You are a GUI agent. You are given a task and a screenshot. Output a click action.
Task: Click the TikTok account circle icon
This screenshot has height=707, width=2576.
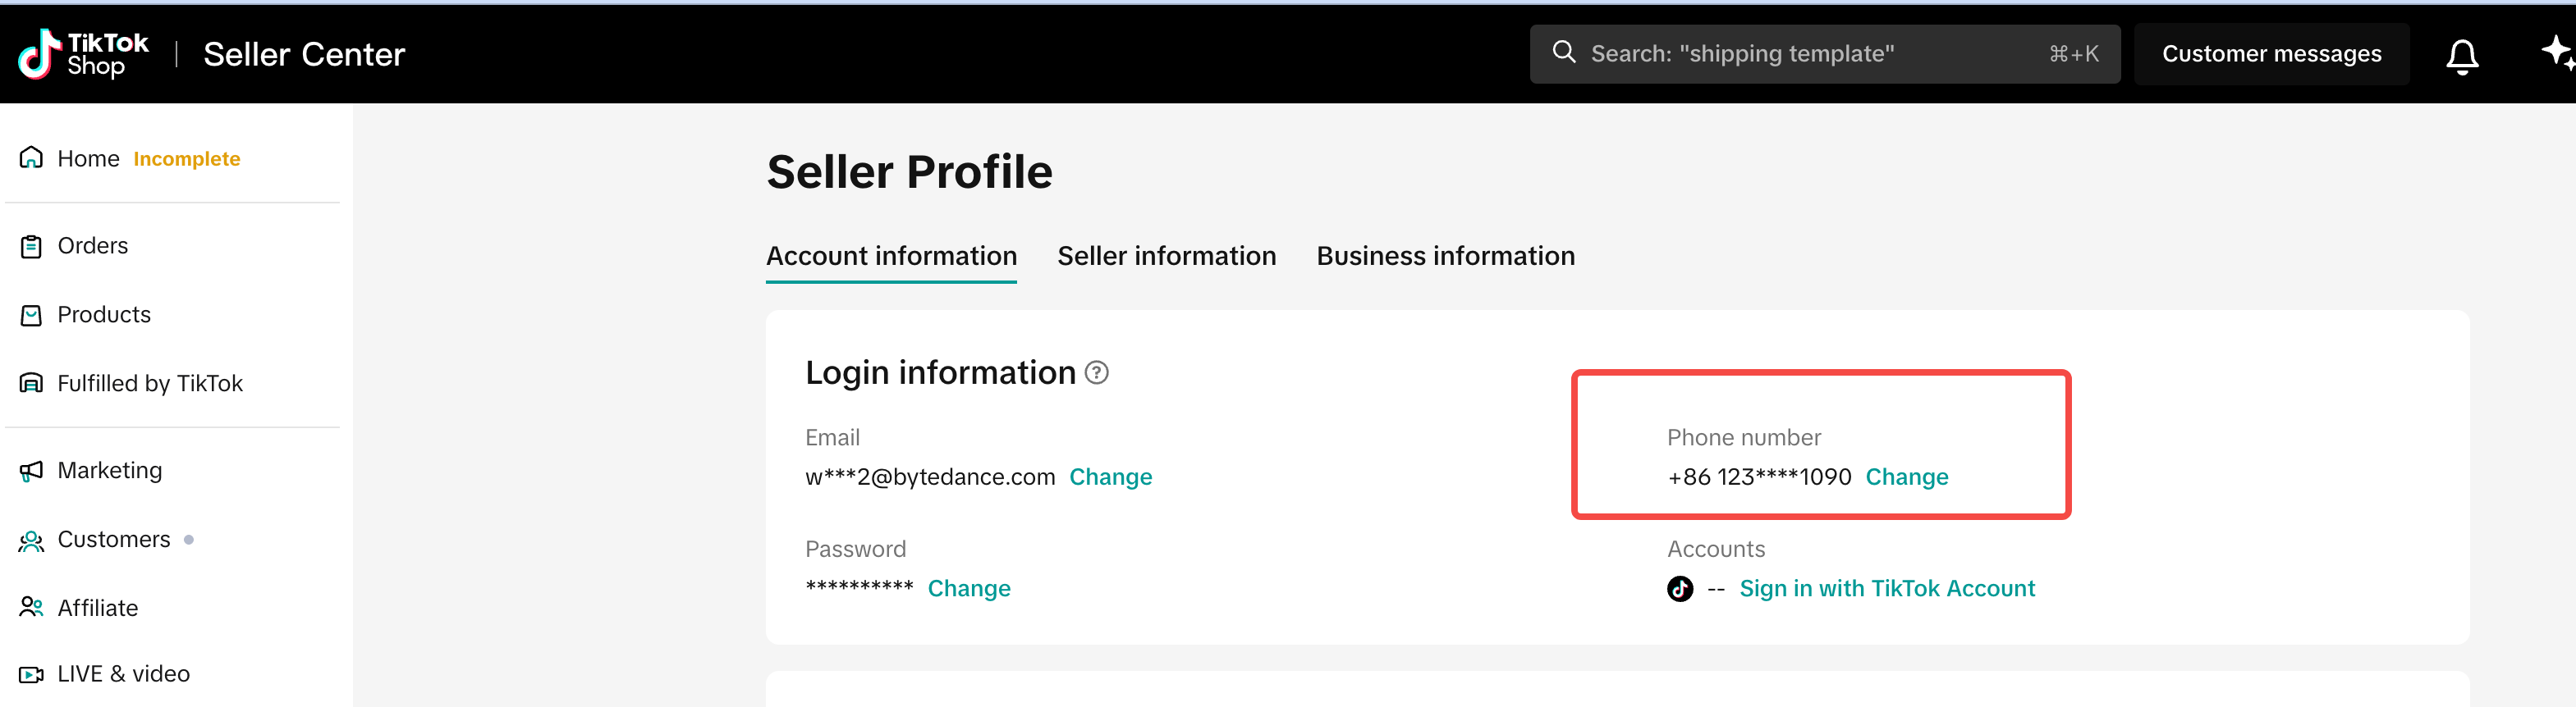(x=1679, y=588)
